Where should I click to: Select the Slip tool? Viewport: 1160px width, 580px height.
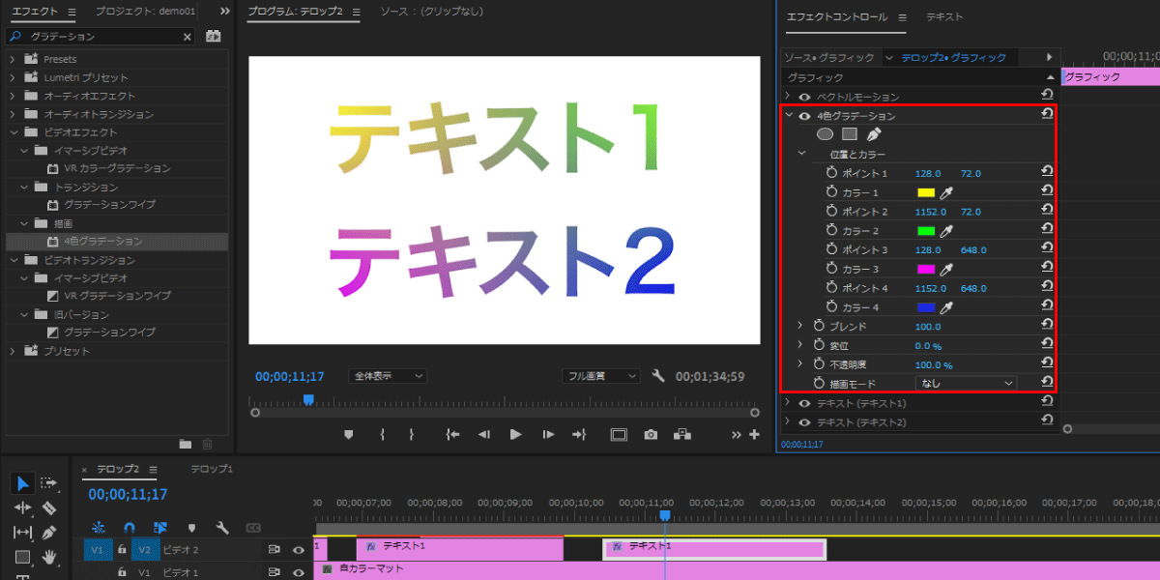point(23,532)
